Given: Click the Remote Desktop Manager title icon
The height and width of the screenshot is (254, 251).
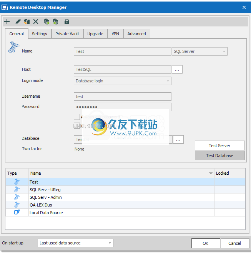Looking at the screenshot, I should (4, 7).
